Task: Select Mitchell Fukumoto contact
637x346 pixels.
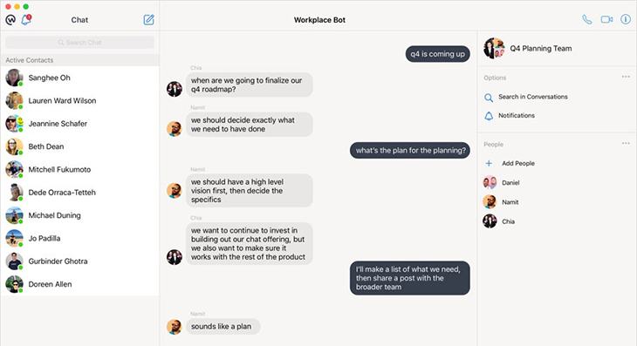Action: pyautogui.click(x=79, y=170)
